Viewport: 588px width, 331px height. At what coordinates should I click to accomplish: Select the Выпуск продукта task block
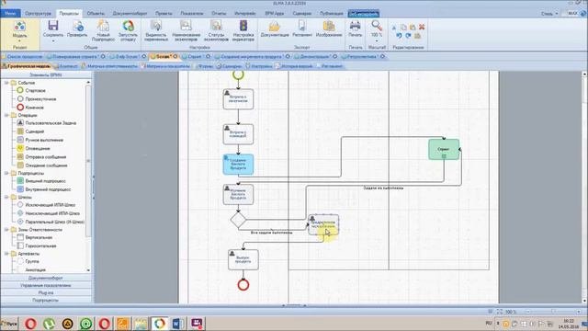pos(243,259)
